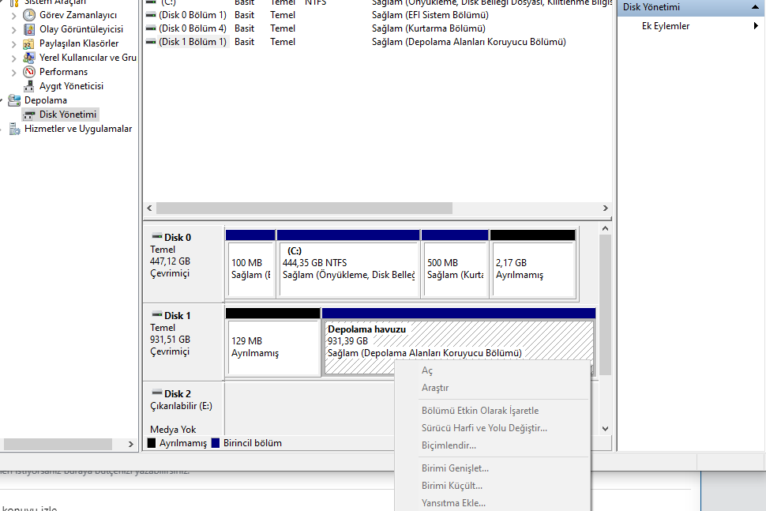Expand the Performans node
The image size is (766, 511).
(x=13, y=73)
